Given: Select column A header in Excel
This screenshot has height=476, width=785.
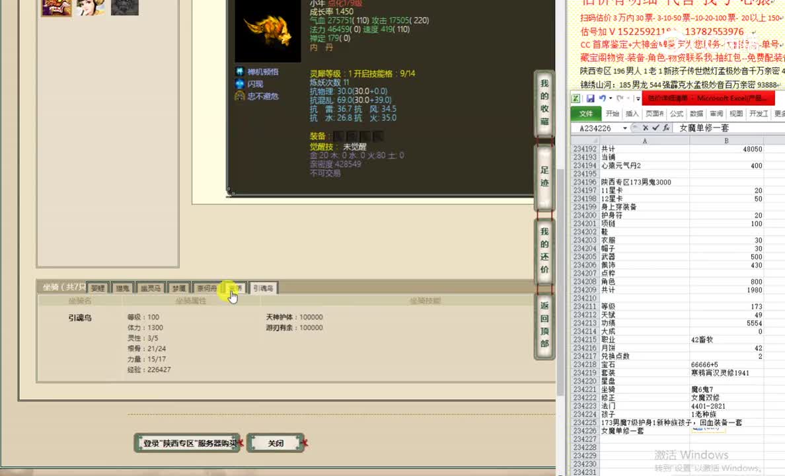Looking at the screenshot, I should 644,141.
